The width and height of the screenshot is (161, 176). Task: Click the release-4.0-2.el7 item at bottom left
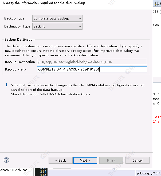point(15,170)
